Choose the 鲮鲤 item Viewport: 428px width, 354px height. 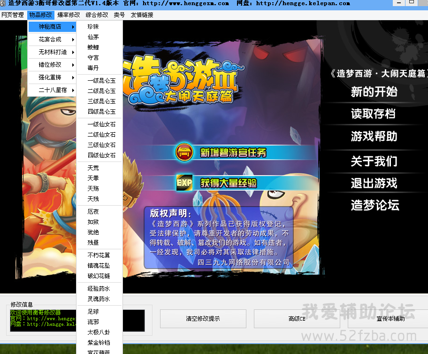(x=99, y=47)
